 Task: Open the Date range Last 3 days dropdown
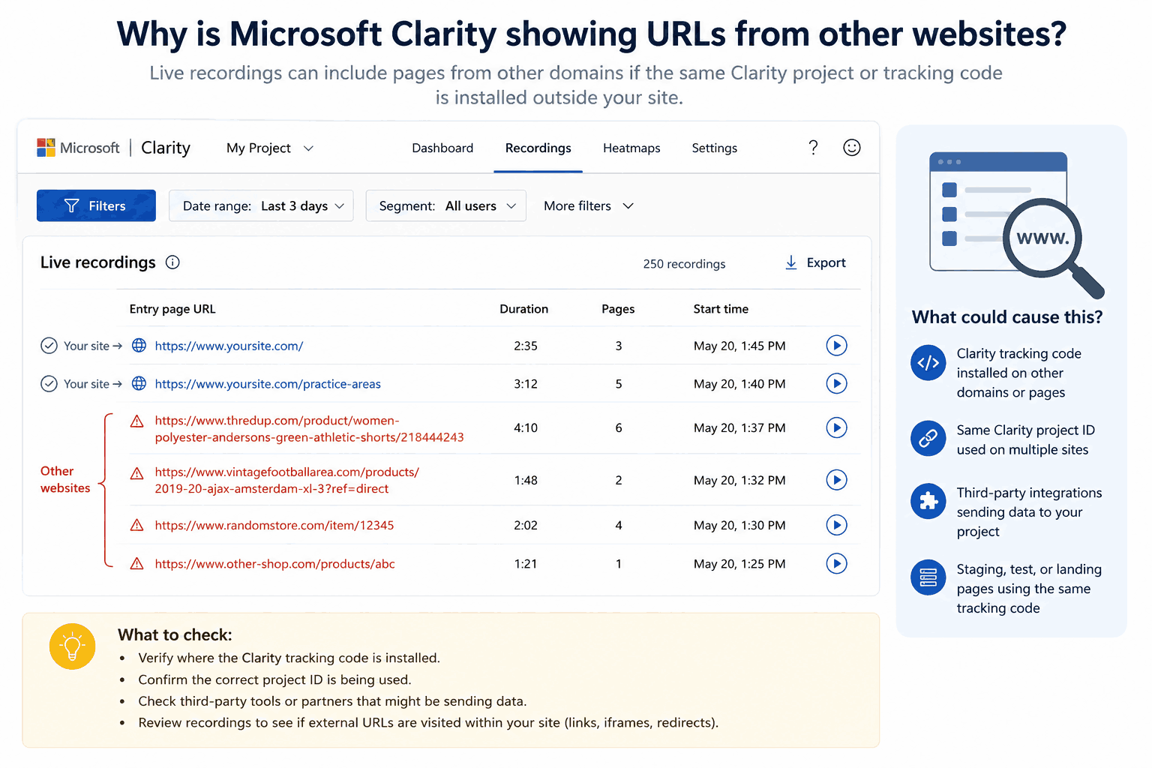point(261,206)
